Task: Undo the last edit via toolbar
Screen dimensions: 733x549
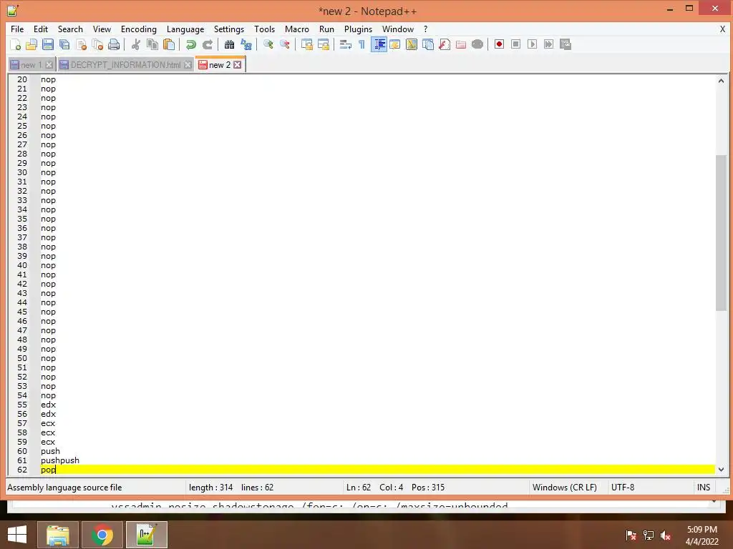Action: coord(190,44)
